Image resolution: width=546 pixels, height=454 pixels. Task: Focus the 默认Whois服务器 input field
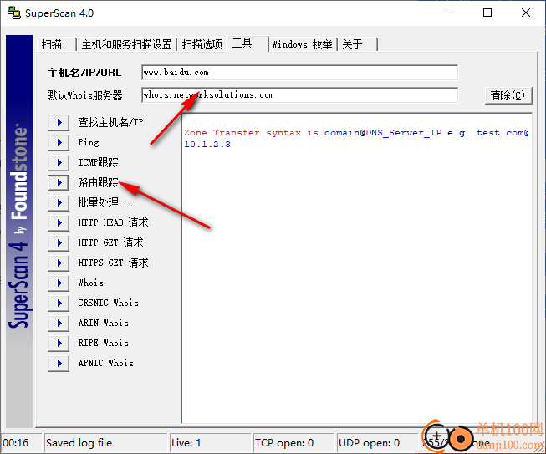[x=299, y=95]
